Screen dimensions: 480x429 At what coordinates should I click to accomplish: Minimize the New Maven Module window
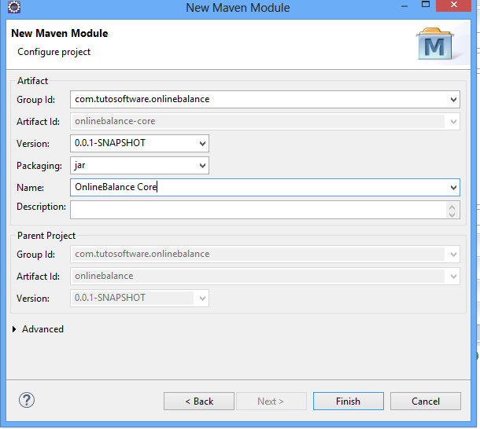tap(404, 6)
